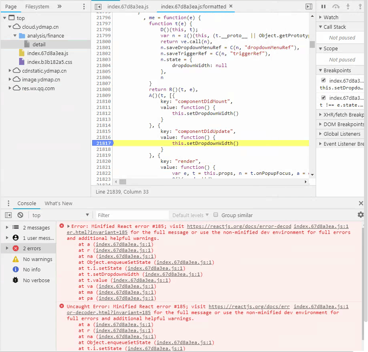Expand the XHR/fetch Breakpoints section

click(x=321, y=115)
